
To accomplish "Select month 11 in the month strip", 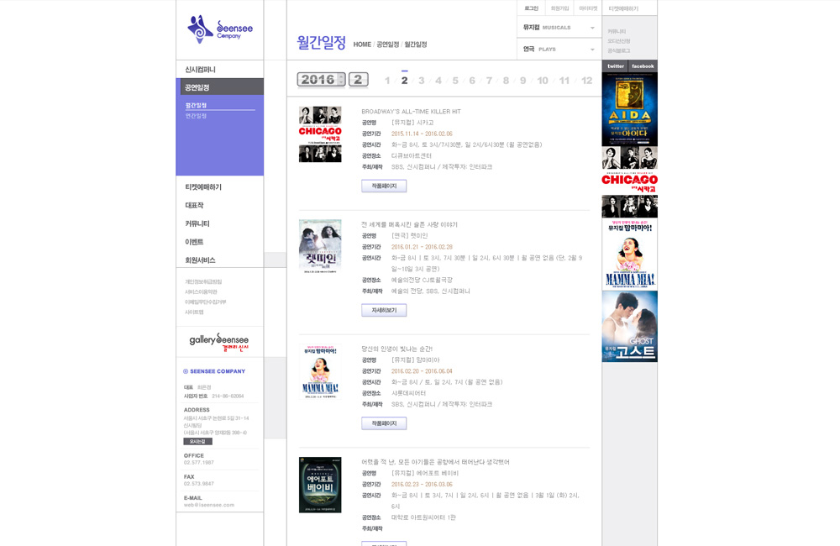I will 564,81.
